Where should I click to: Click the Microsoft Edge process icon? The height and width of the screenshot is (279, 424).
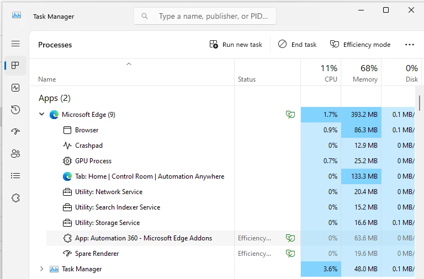pos(54,115)
